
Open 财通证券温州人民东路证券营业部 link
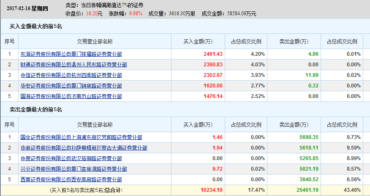[73, 65]
